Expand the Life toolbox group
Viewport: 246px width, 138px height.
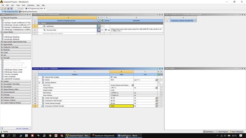tap(2, 55)
